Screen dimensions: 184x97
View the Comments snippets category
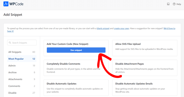22,86
